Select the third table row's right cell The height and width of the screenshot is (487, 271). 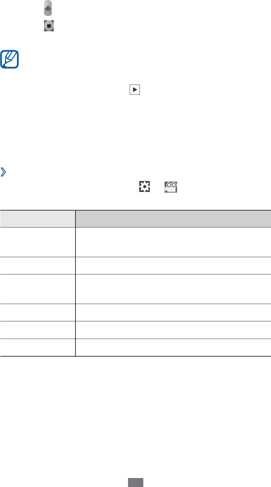[x=173, y=289]
